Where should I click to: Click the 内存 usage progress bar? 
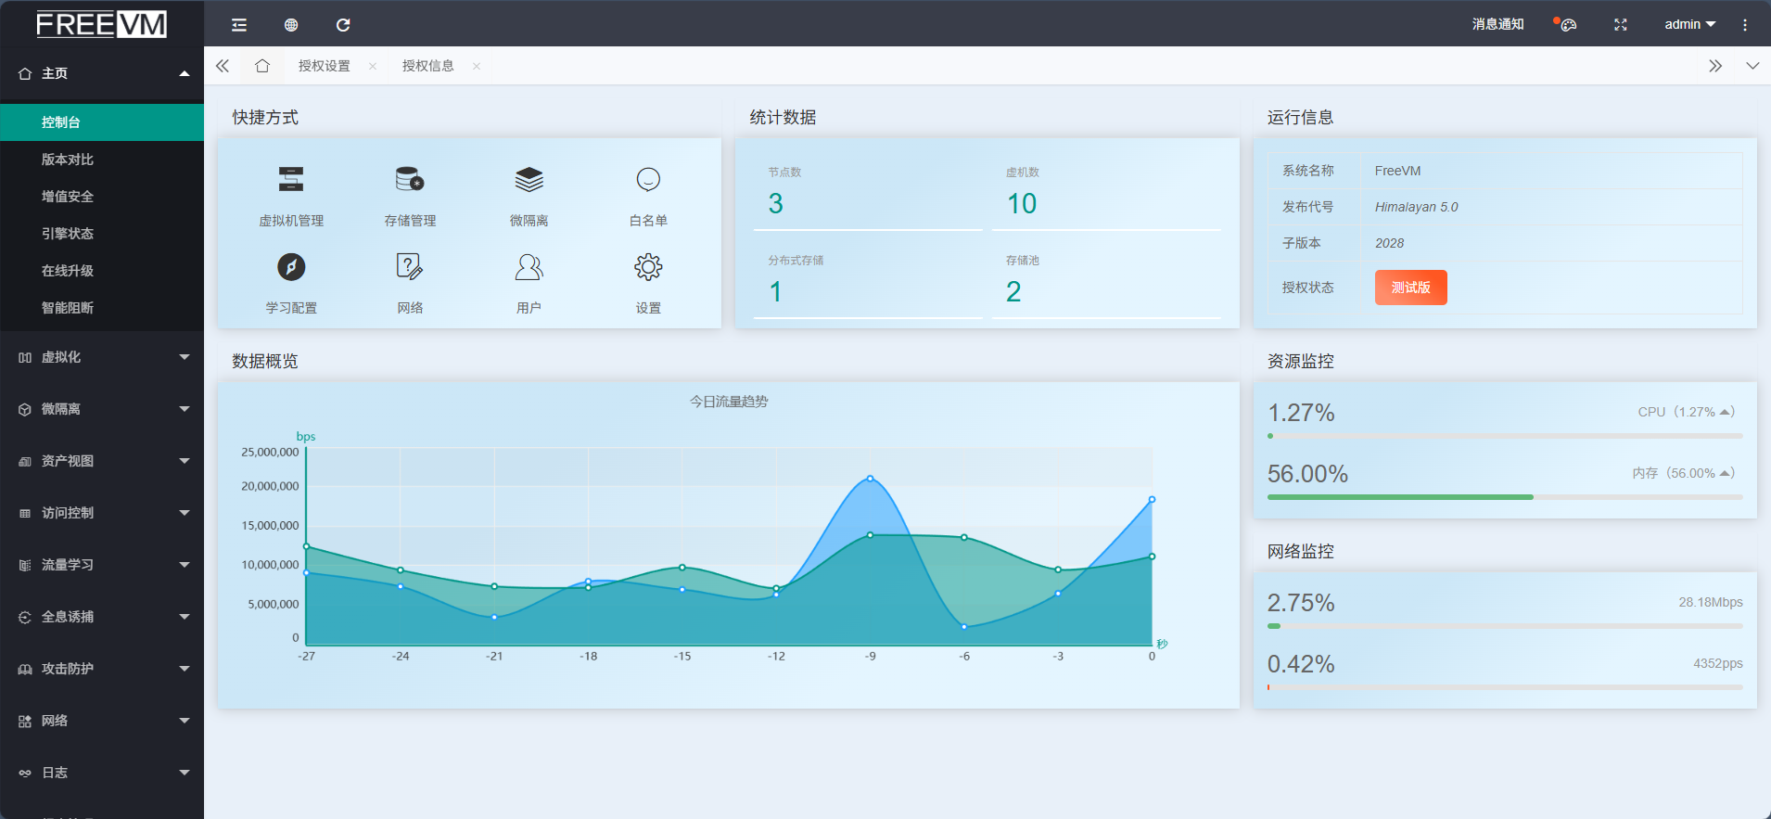pyautogui.click(x=1504, y=497)
